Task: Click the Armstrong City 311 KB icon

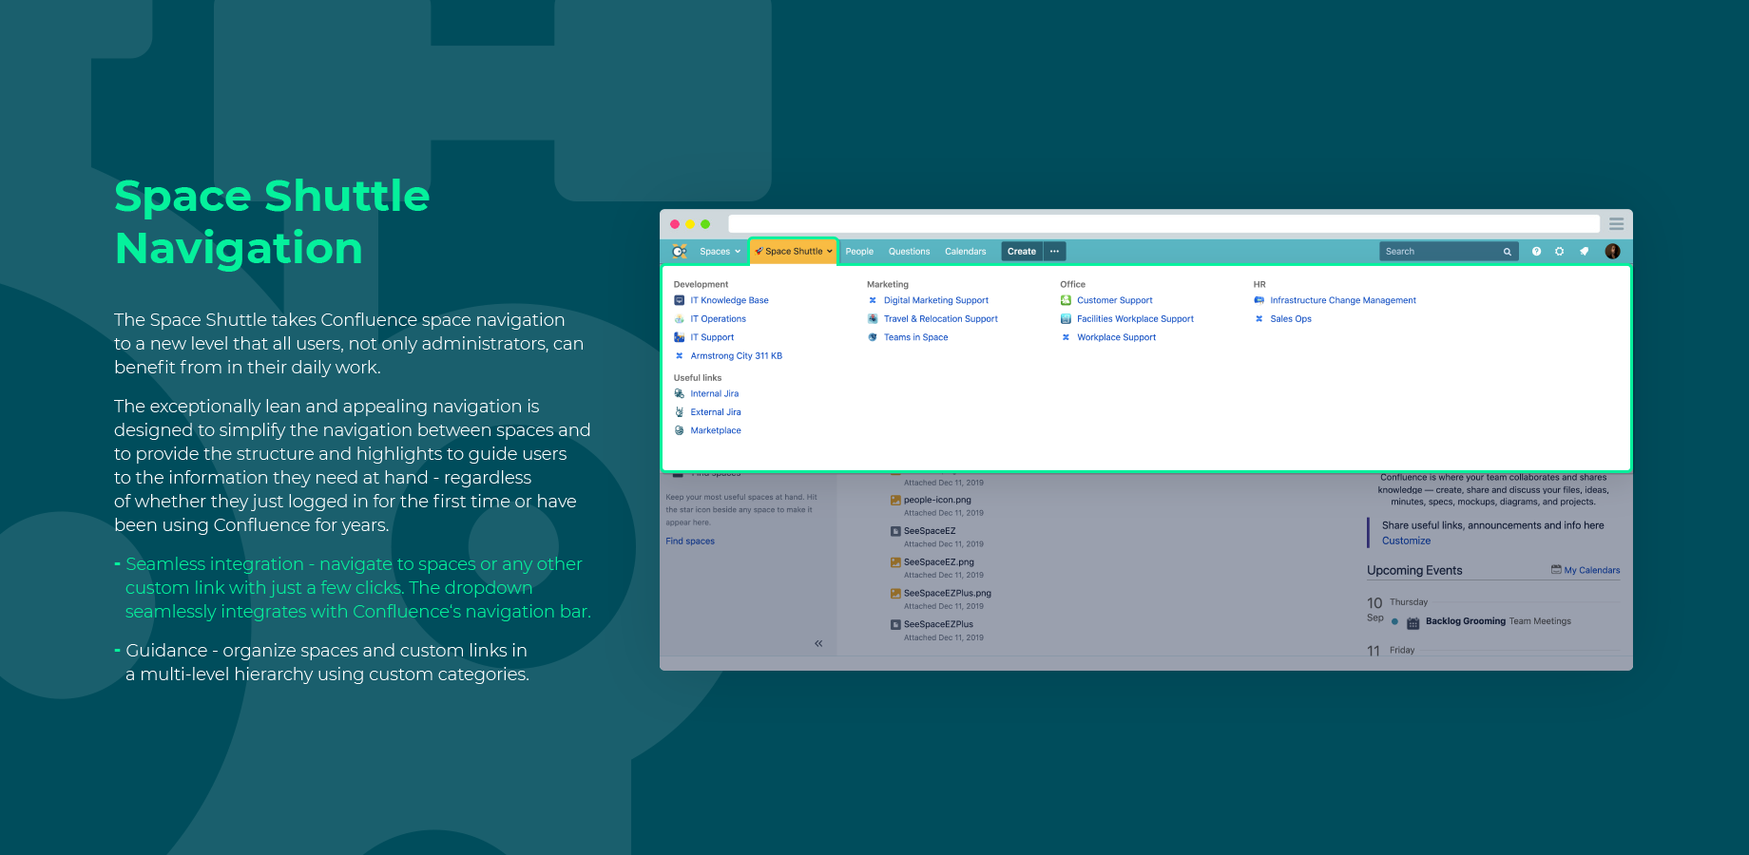Action: click(x=680, y=356)
